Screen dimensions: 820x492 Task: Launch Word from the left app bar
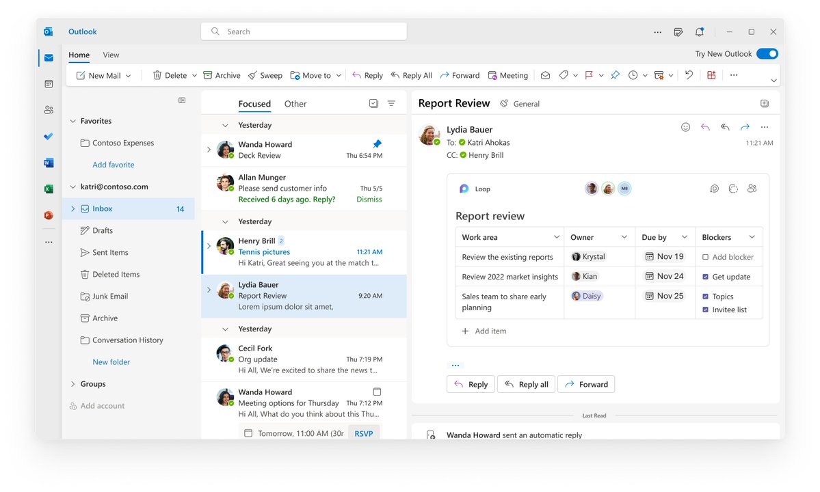click(x=49, y=163)
